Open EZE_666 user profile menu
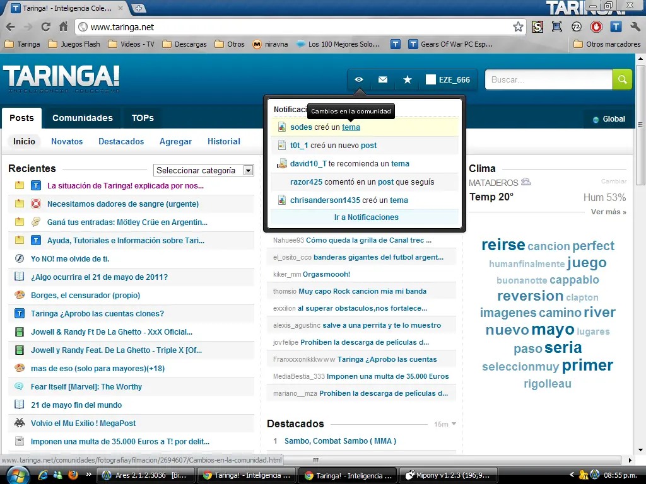 click(449, 79)
